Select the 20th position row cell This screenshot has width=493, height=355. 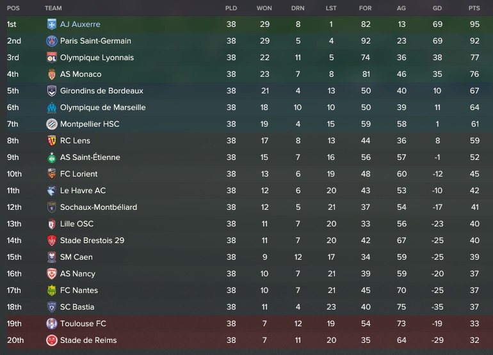(15, 340)
